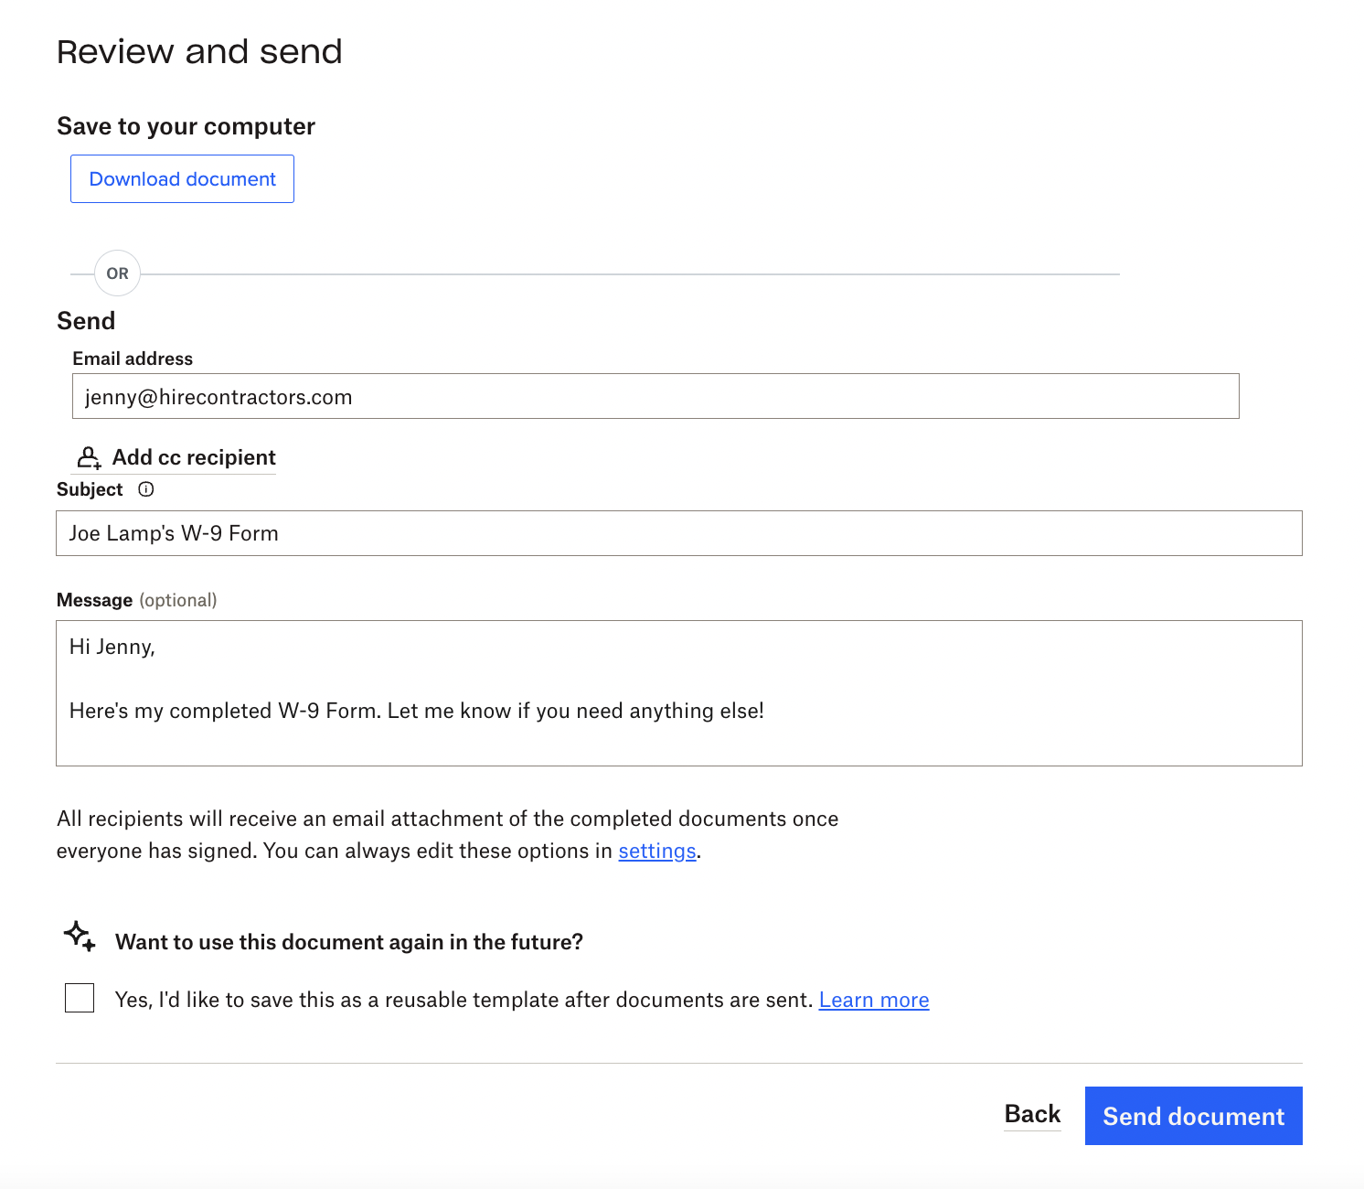Open the settings link
1364x1189 pixels.
[655, 851]
